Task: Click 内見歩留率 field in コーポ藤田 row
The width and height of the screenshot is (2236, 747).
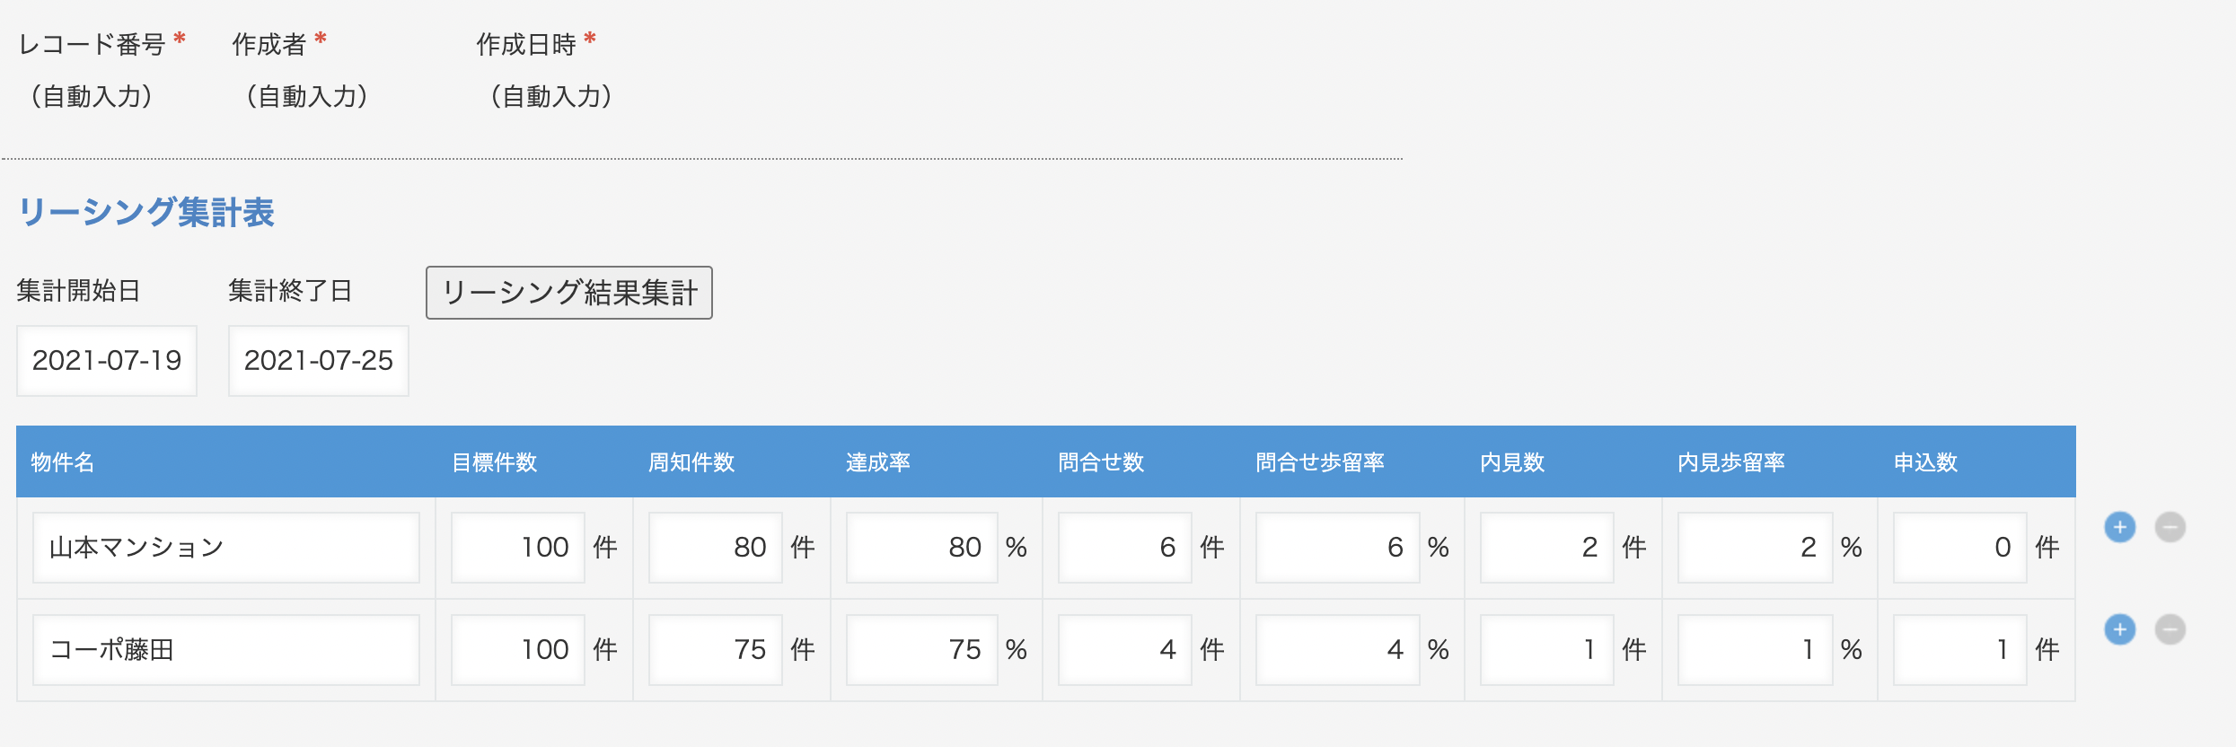Action: (1755, 650)
